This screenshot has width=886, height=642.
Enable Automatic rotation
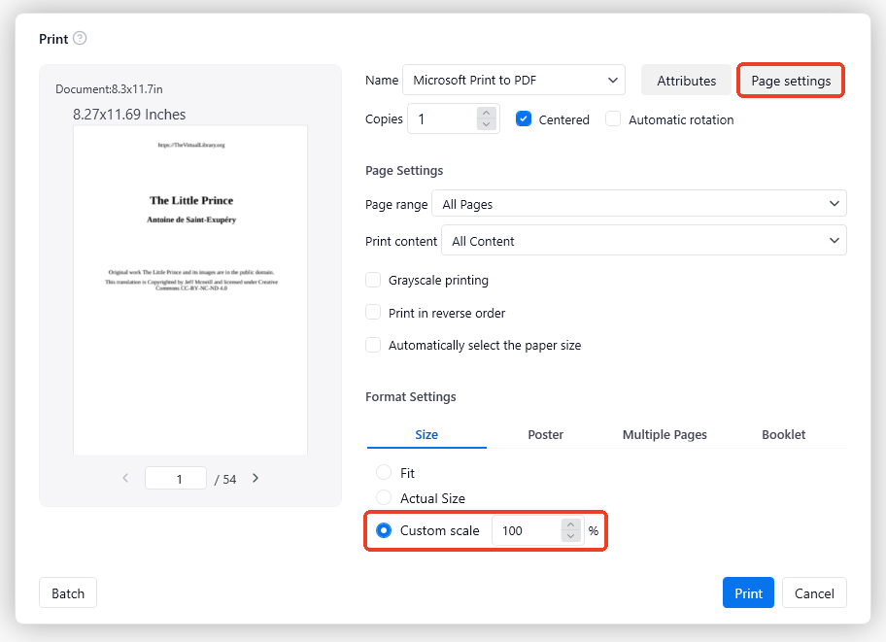pyautogui.click(x=613, y=118)
